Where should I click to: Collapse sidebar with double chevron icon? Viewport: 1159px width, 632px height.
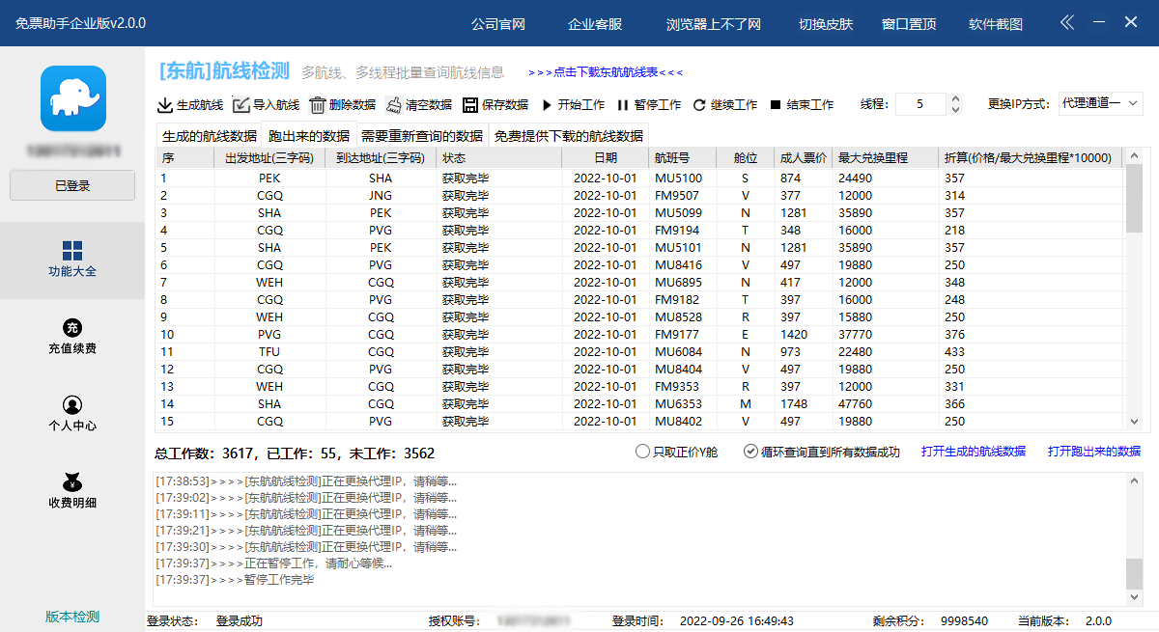click(x=1066, y=23)
